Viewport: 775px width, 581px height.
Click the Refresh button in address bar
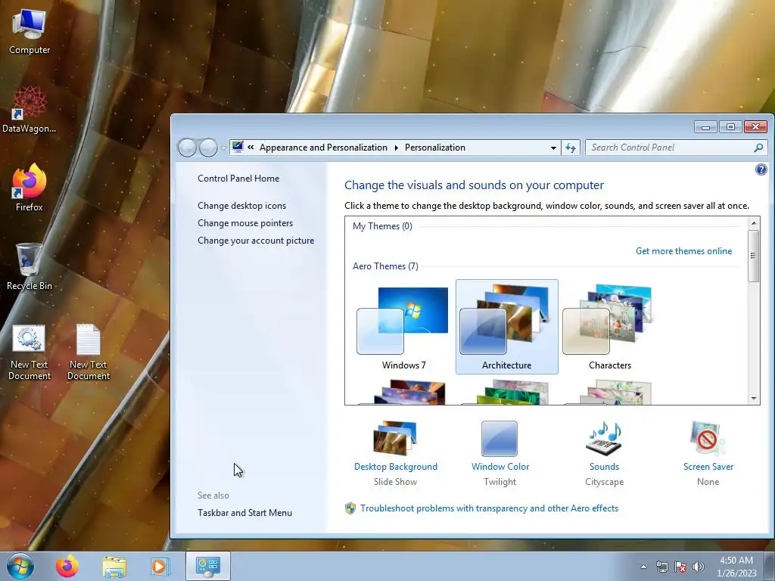click(571, 148)
